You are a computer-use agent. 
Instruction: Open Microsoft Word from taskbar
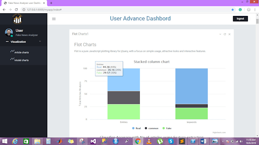(203, 141)
